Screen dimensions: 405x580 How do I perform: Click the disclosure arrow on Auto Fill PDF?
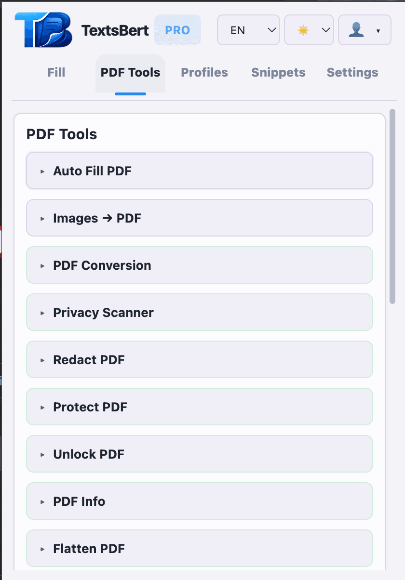pos(42,171)
